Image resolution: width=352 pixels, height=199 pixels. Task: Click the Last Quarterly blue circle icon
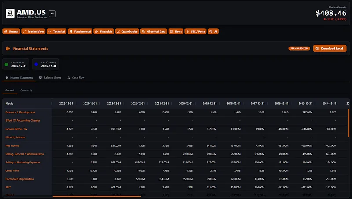pyautogui.click(x=36, y=64)
